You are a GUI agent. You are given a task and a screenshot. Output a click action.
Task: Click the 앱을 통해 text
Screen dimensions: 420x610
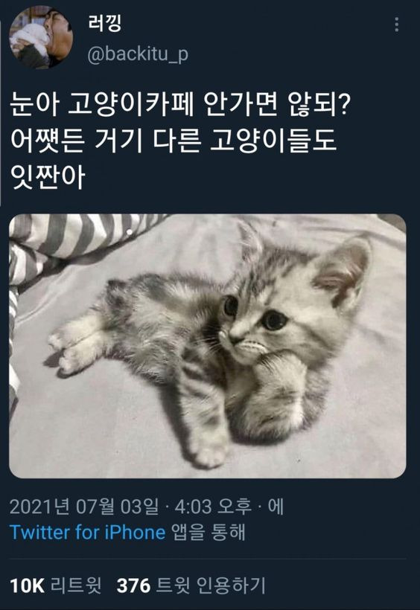(209, 532)
